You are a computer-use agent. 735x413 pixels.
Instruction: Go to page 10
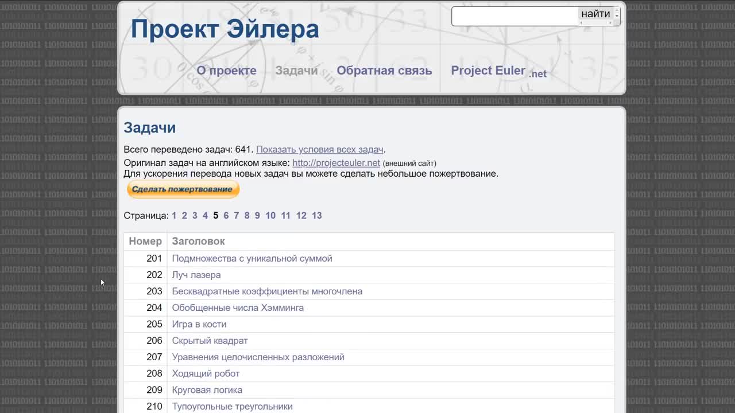click(270, 216)
